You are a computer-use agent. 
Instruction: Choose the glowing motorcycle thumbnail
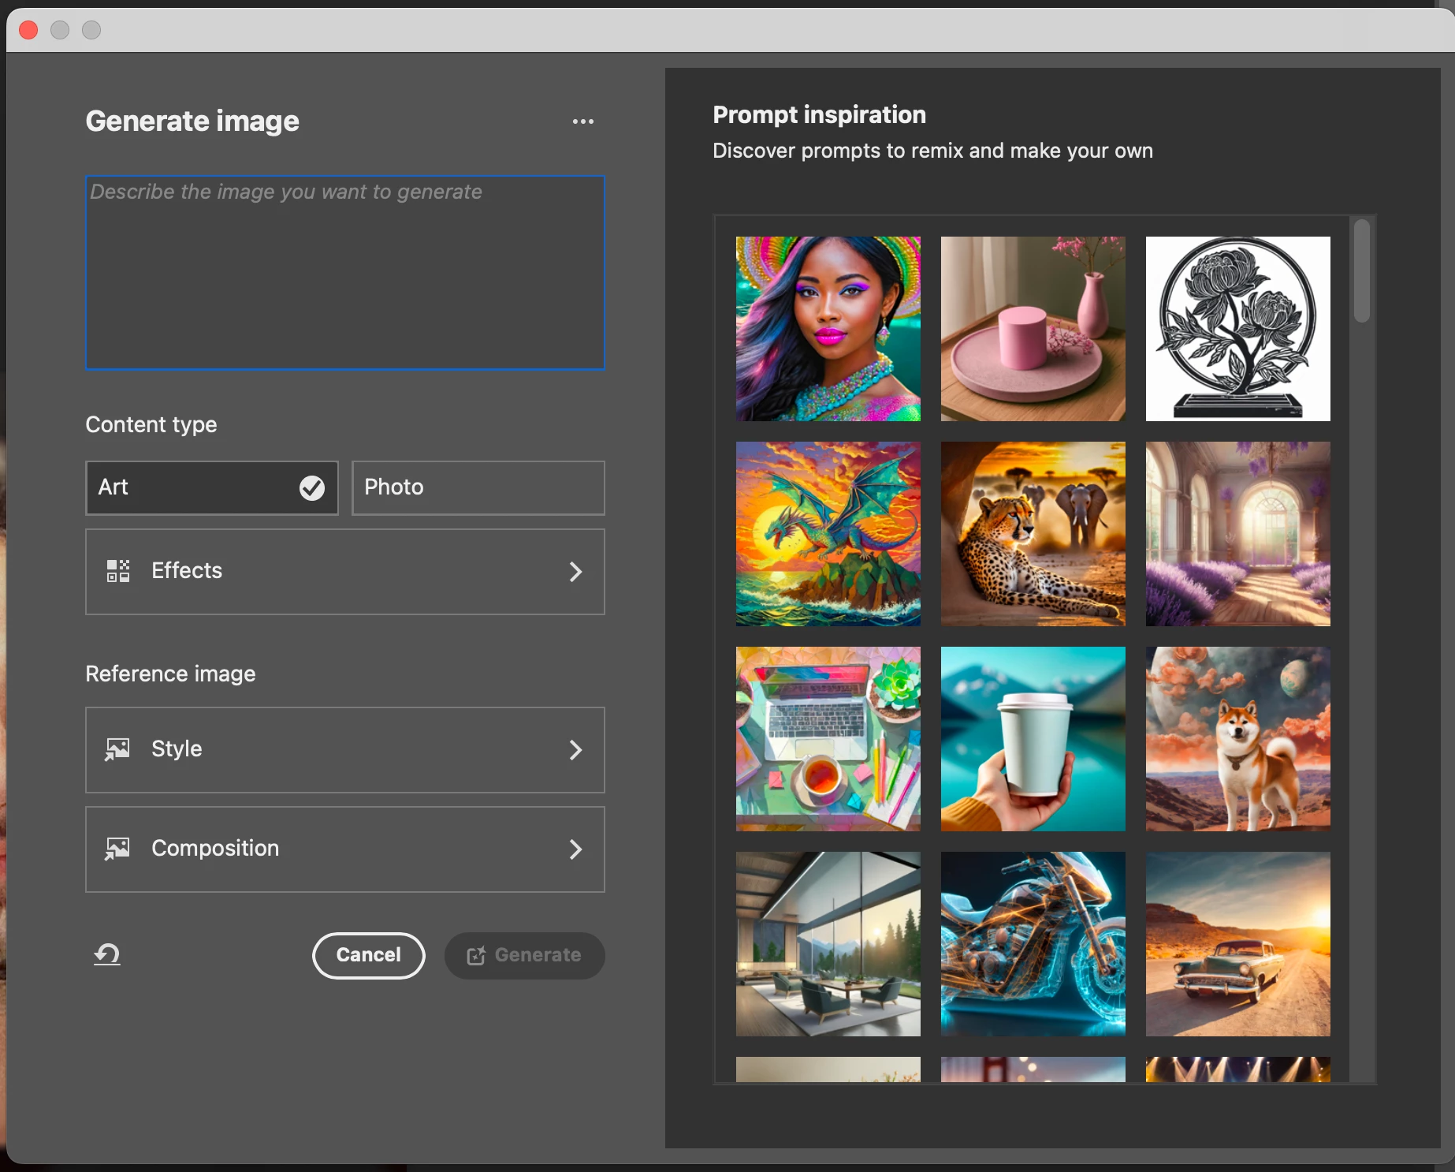point(1033,944)
